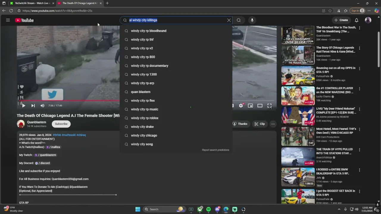Open Discord from the taskbar
The height and width of the screenshot is (214, 381).
coord(217,209)
